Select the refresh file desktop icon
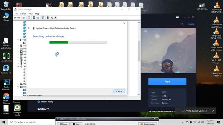223x125 pixels. (6, 110)
